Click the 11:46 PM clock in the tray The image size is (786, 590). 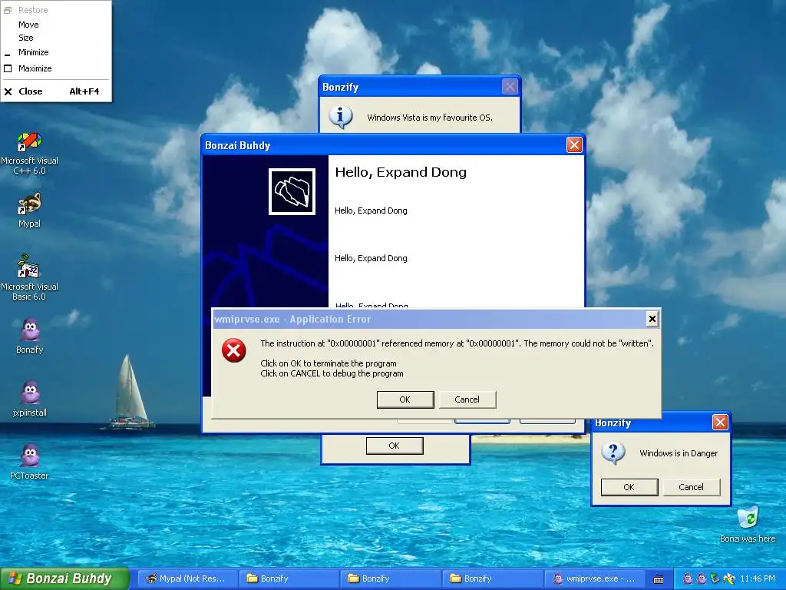tap(758, 578)
